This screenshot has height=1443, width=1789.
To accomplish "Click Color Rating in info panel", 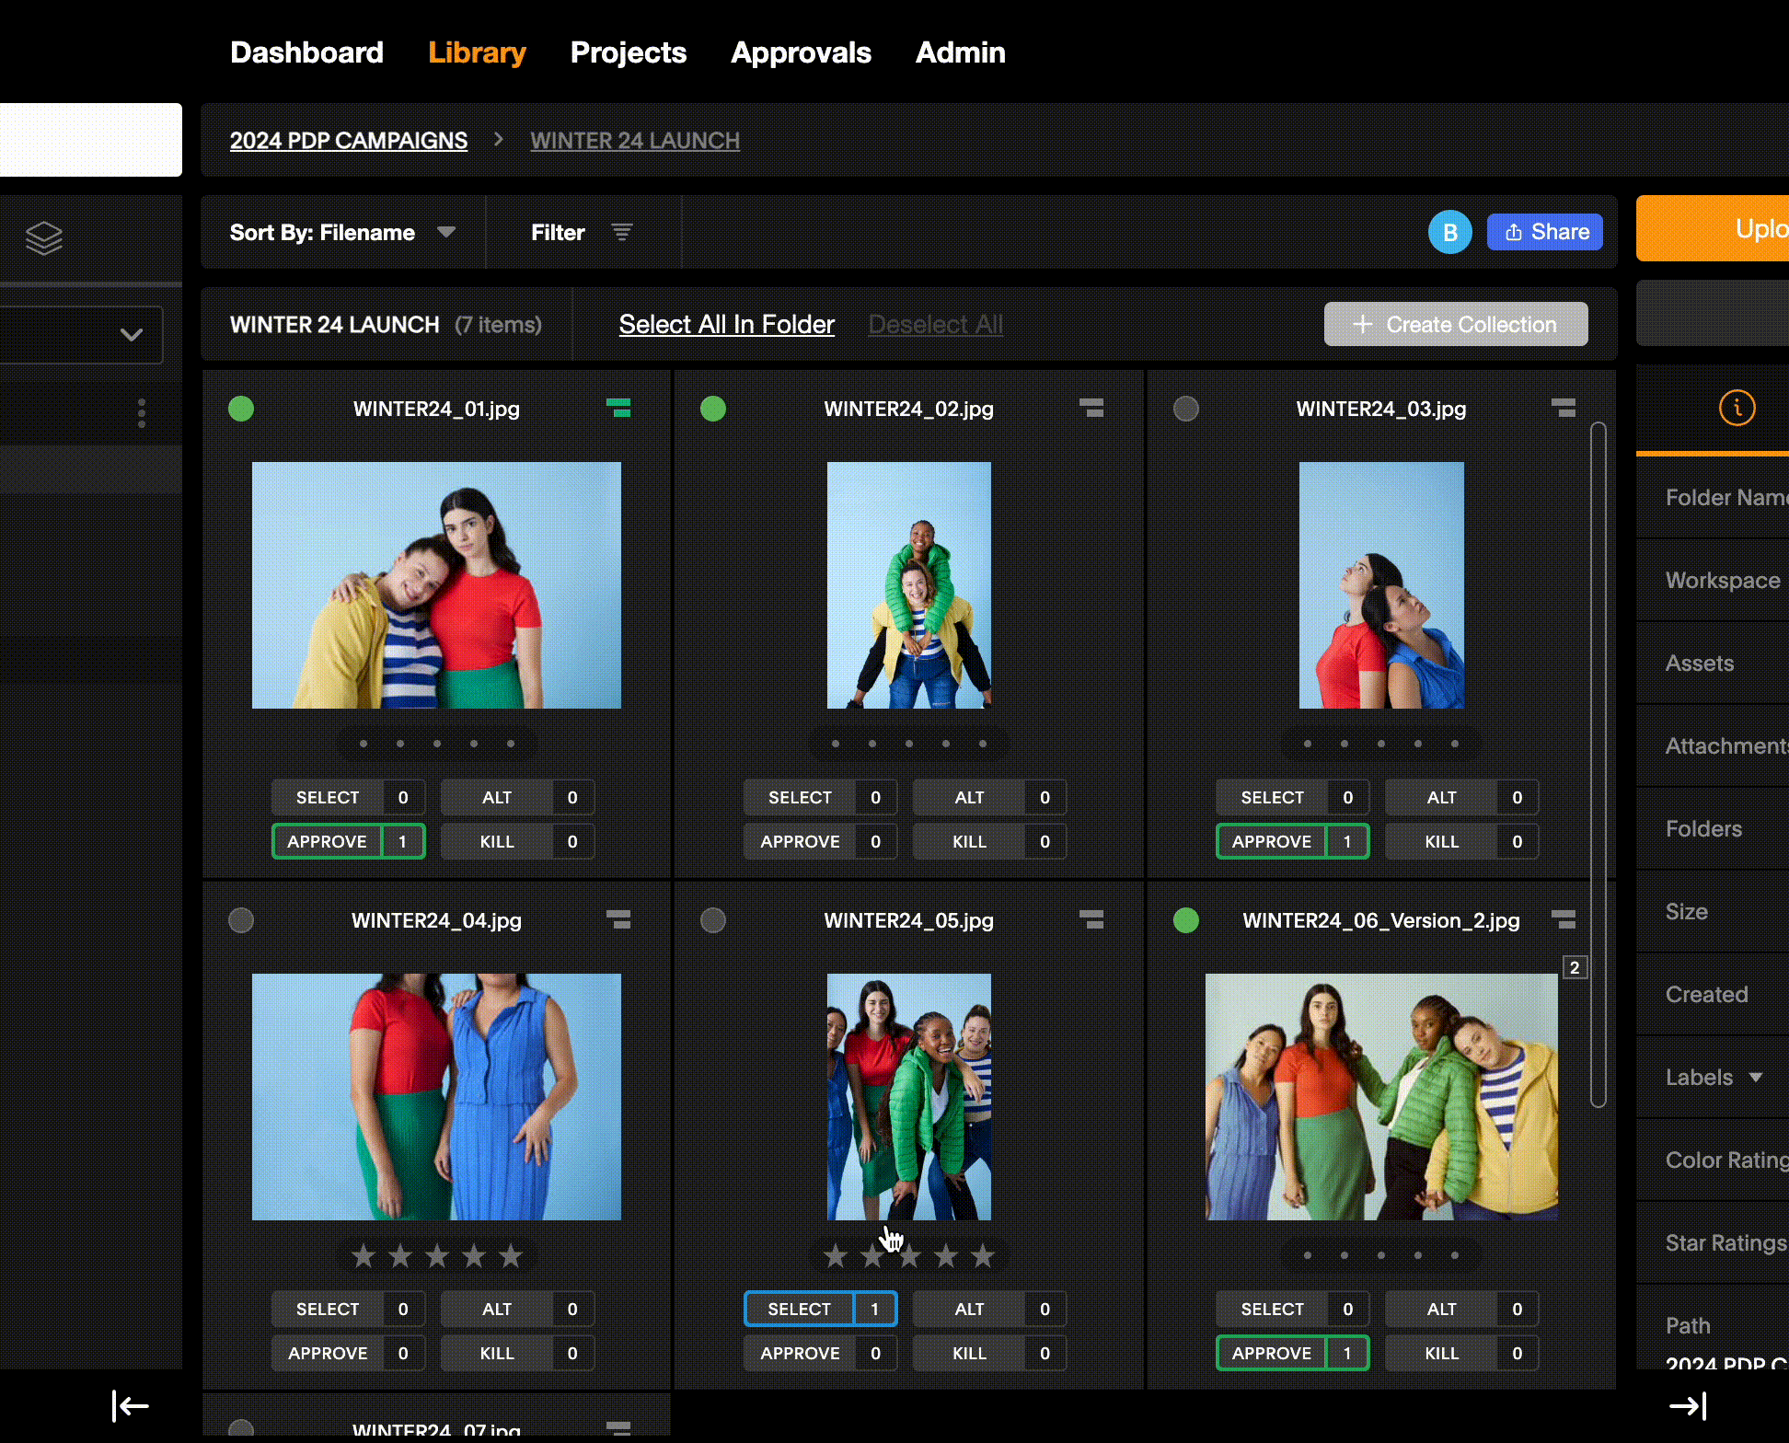I will (x=1726, y=1160).
